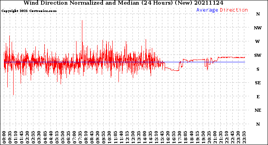Click the 07:00 time axis label
The width and height of the screenshot is (268, 145).
pos(74,137)
